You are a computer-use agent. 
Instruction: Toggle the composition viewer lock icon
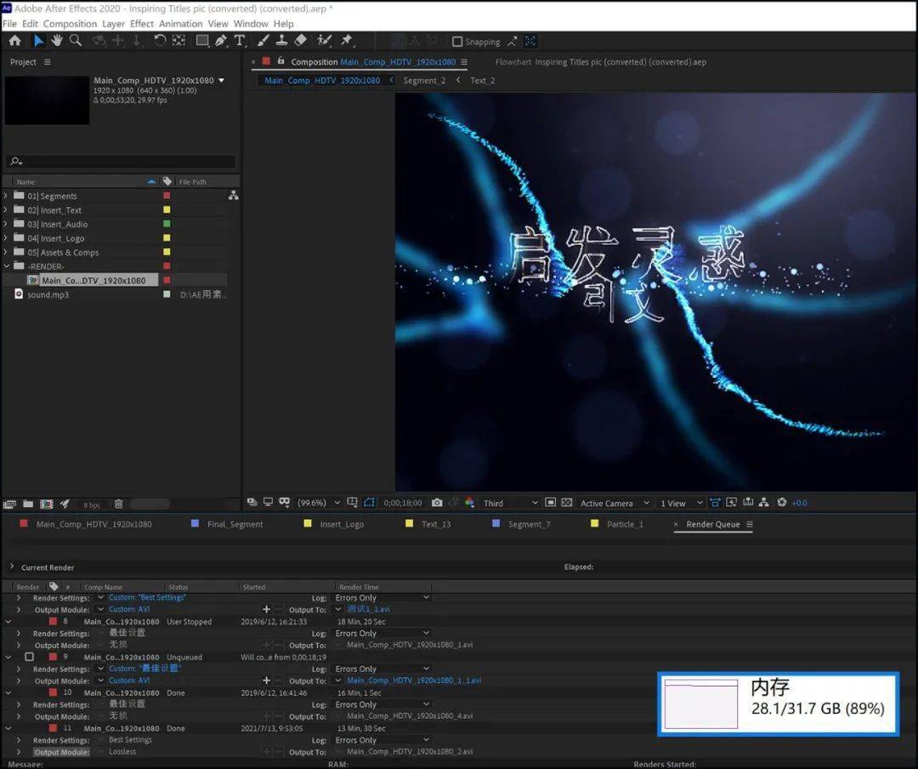[281, 61]
